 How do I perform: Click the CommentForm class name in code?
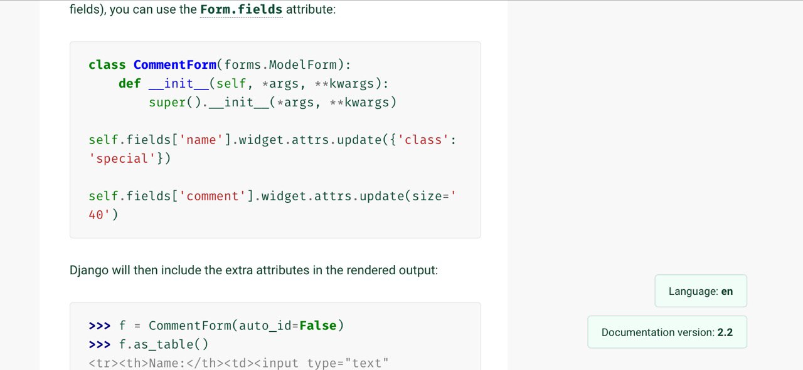pyautogui.click(x=174, y=65)
